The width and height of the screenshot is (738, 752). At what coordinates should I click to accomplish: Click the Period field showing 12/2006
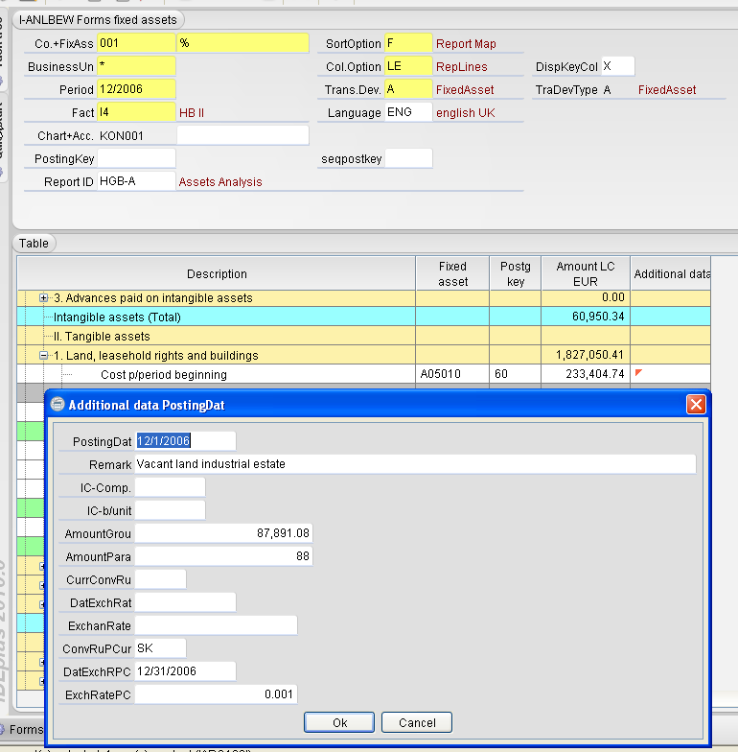pos(136,89)
